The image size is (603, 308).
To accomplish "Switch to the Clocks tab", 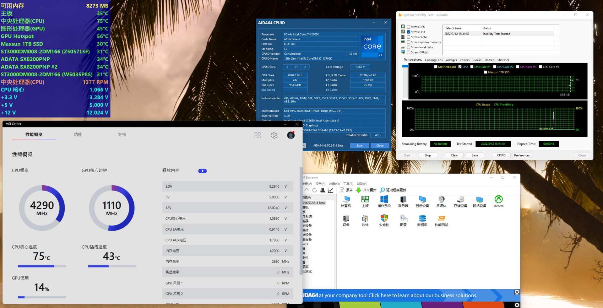I will (x=477, y=60).
